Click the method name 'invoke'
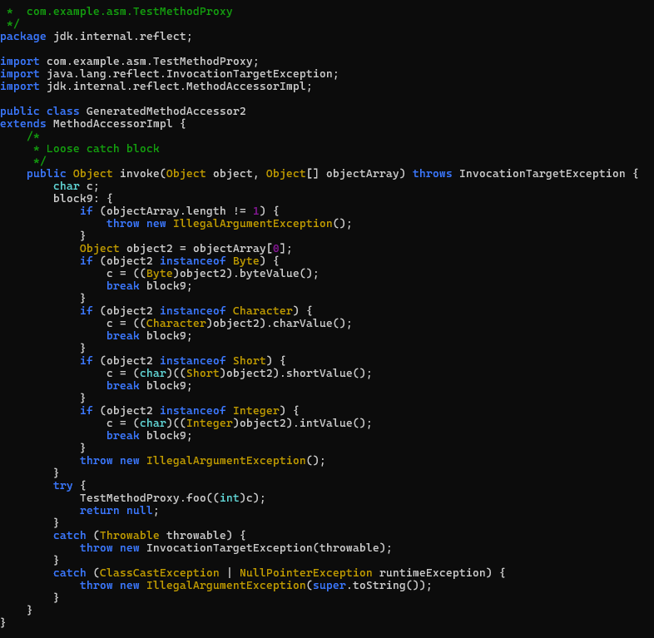The height and width of the screenshot is (638, 654). click(x=140, y=174)
